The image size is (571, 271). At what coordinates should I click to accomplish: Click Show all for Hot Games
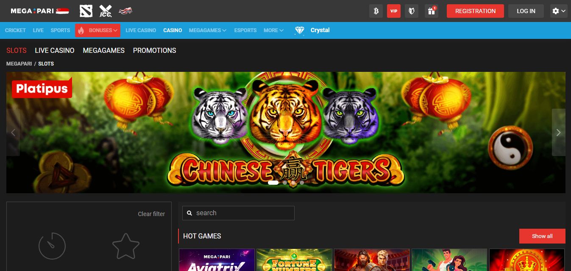pos(542,236)
